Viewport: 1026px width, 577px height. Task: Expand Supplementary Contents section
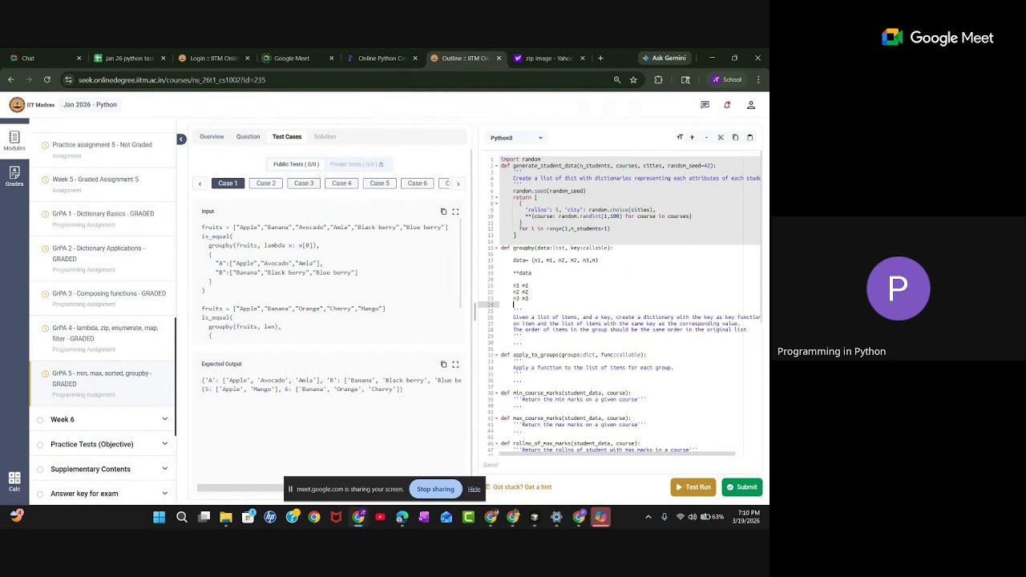(x=108, y=469)
